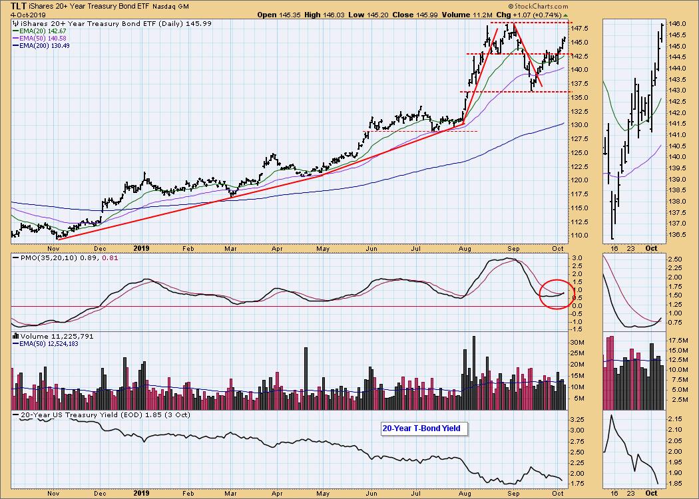Click the '132.5' price axis label

[x=580, y=111]
